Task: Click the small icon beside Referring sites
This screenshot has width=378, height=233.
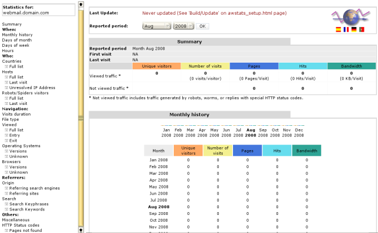Action: [x=7, y=194]
